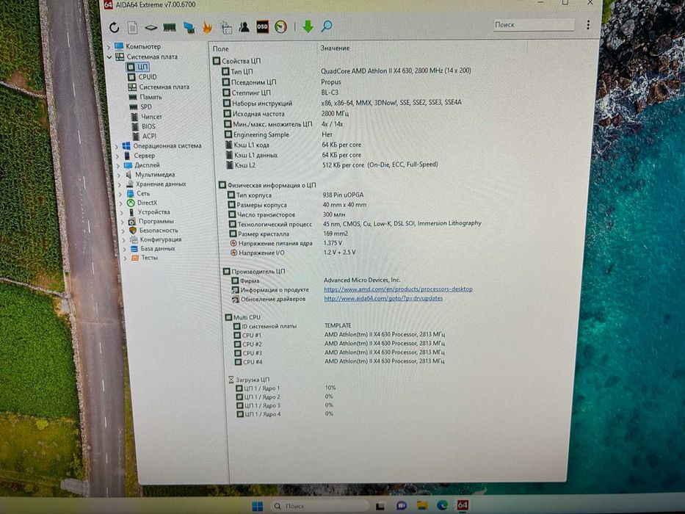Select the Псевдоним ЦП row
685x514 pixels.
282,82
